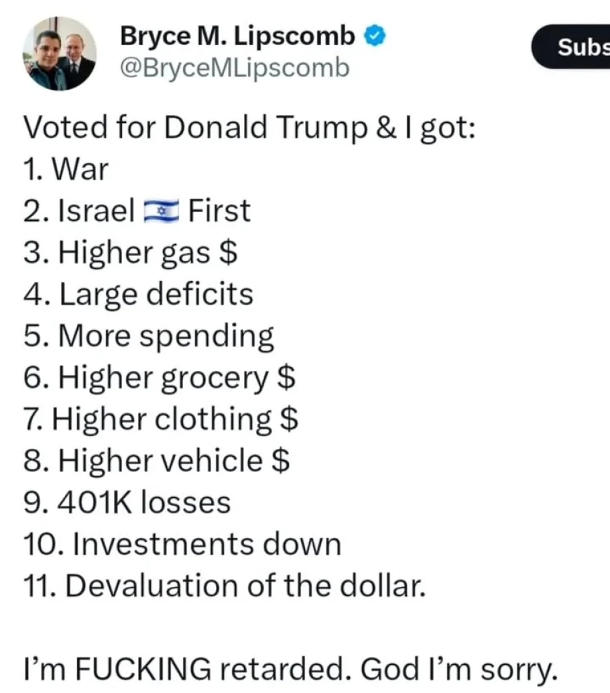The height and width of the screenshot is (693, 610).
Task: Select the "3. Higher gas $" line
Action: pos(130,253)
